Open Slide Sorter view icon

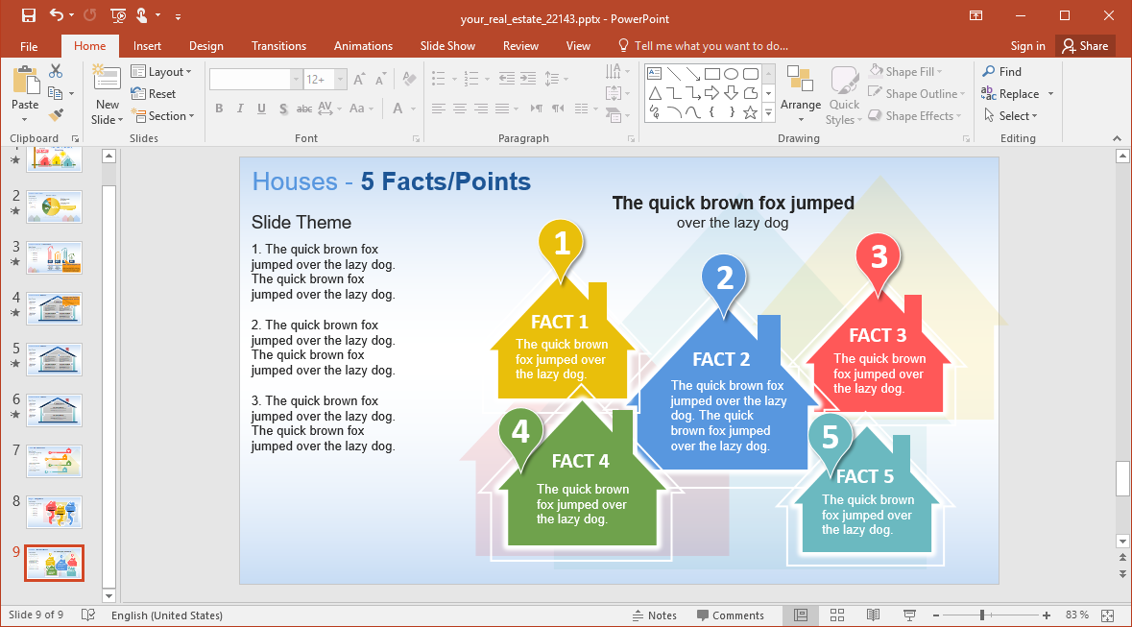coord(836,615)
